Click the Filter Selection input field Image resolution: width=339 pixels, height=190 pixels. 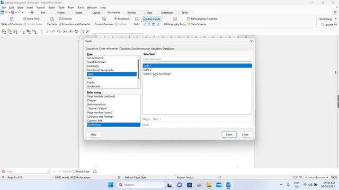[x=197, y=59]
